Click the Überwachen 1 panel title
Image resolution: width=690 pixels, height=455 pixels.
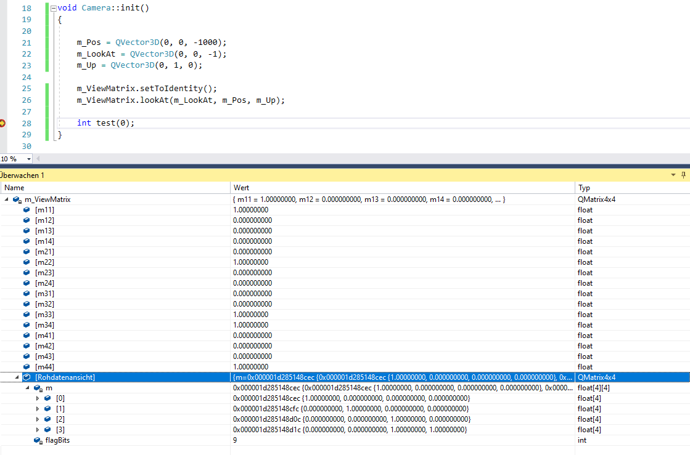click(22, 175)
